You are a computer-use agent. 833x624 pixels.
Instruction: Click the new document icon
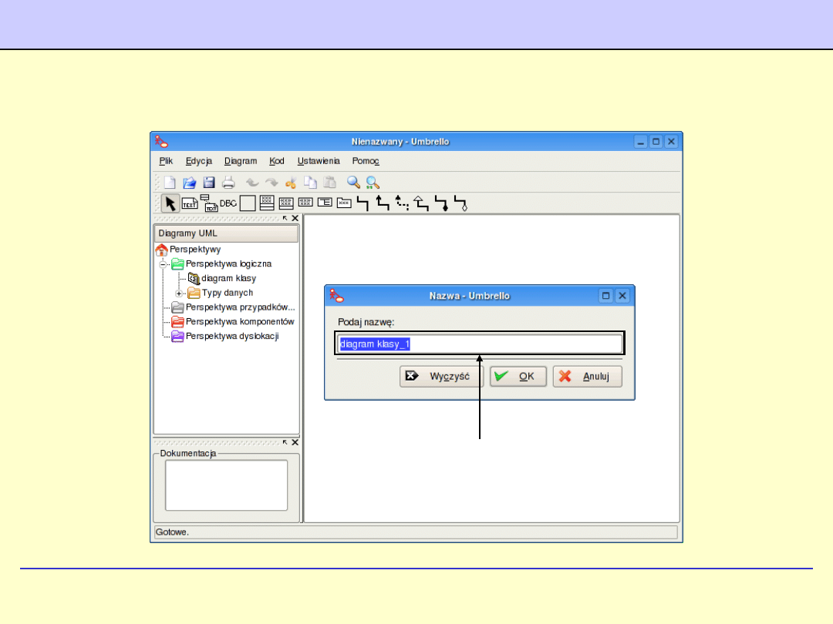[170, 183]
